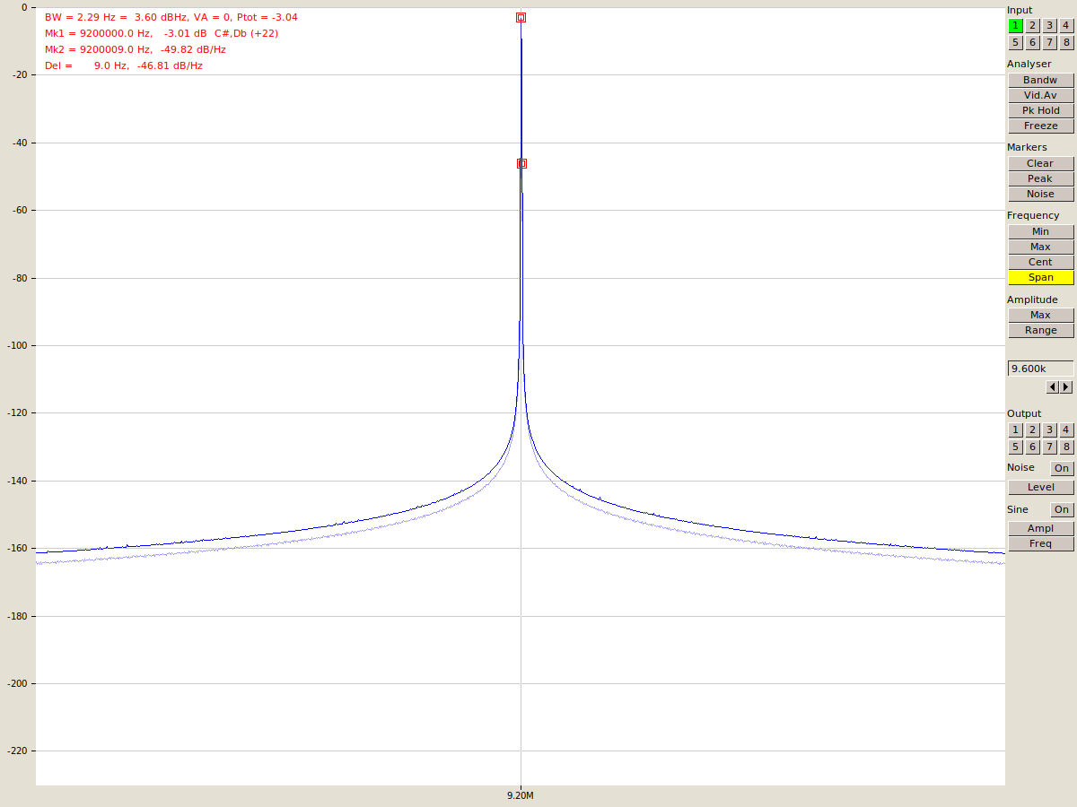Click the sine Ampl button
Image resolution: width=1077 pixels, height=807 pixels.
point(1040,528)
